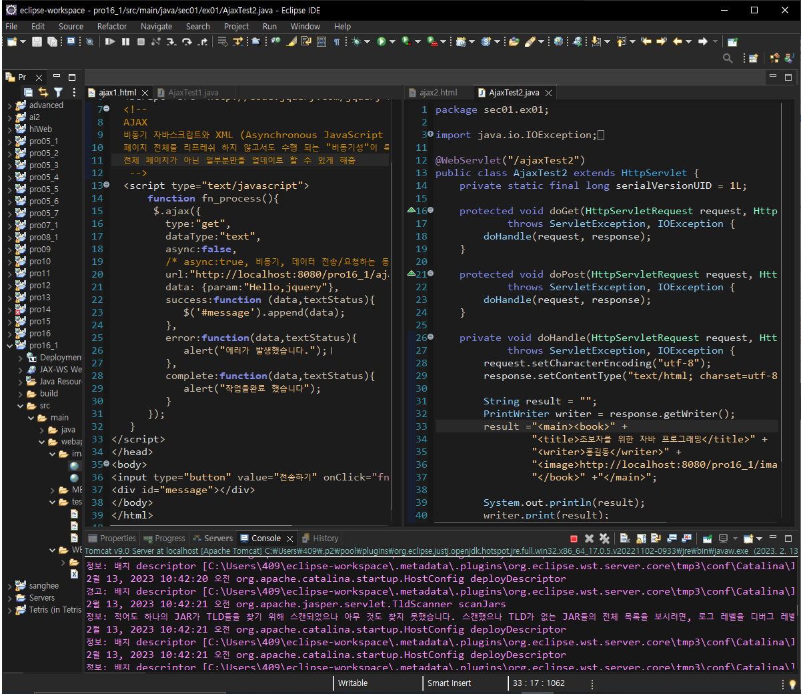Click the Open Perspective icon

[753, 58]
